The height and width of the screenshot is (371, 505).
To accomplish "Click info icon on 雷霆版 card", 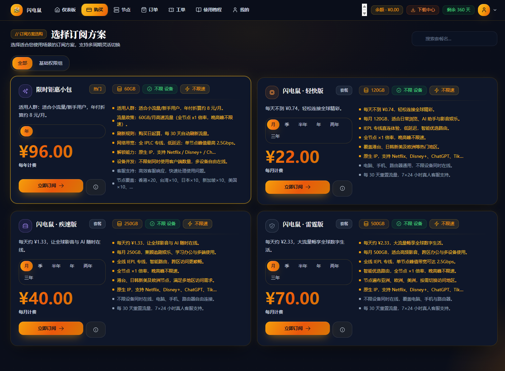I will (x=342, y=330).
